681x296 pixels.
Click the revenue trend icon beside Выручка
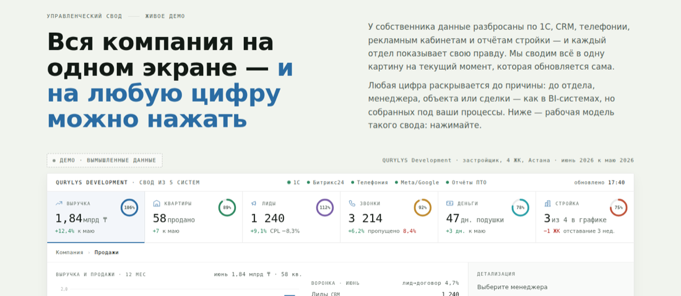pyautogui.click(x=59, y=203)
